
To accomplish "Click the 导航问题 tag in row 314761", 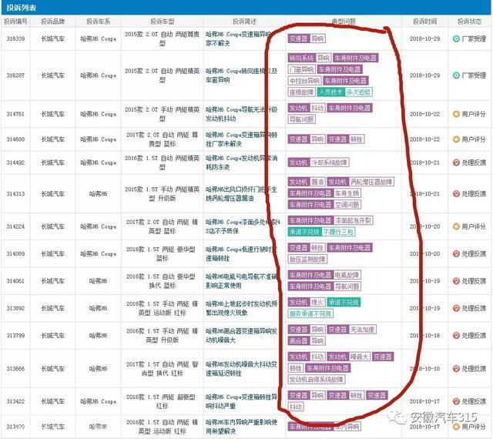I will [301, 119].
